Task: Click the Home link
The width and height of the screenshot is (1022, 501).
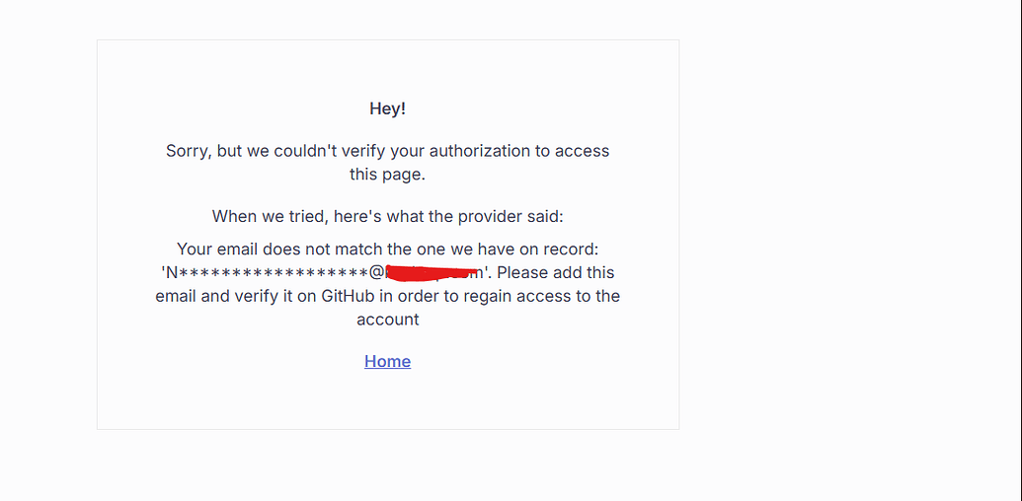Action: pos(387,361)
